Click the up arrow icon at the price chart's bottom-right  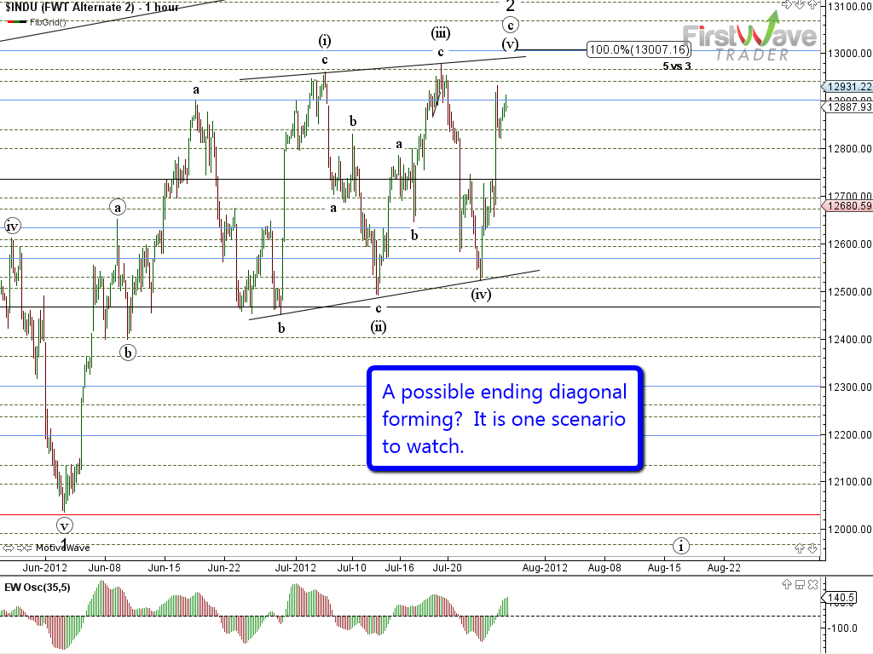pyautogui.click(x=800, y=549)
